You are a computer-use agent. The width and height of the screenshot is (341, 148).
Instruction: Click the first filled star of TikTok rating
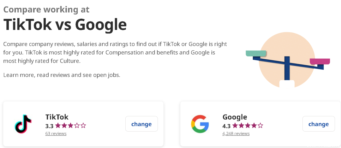[x=58, y=126]
